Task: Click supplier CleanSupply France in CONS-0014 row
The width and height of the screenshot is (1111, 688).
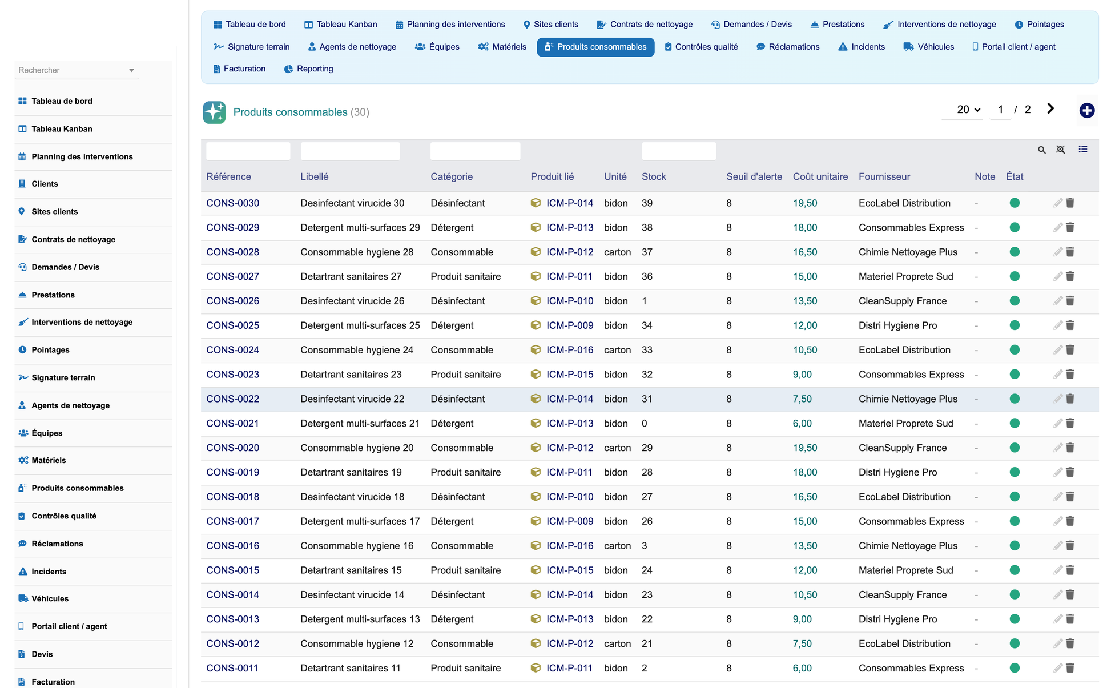Action: point(902,594)
